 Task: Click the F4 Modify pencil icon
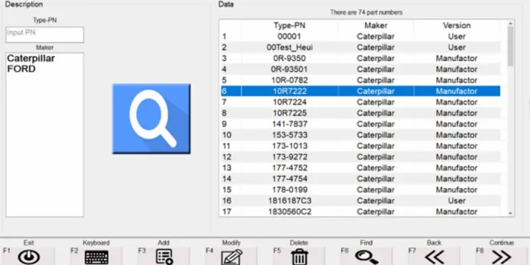(x=231, y=257)
